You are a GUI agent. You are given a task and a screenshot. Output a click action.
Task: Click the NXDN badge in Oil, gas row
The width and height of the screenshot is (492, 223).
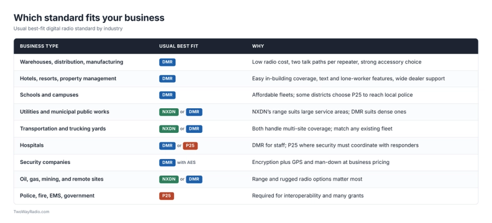click(x=169, y=179)
